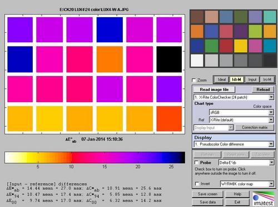
Task: Click the yellow patch in ColorChecker thumbnail
Action: coord(241,46)
